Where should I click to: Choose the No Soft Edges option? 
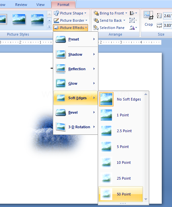(121, 99)
